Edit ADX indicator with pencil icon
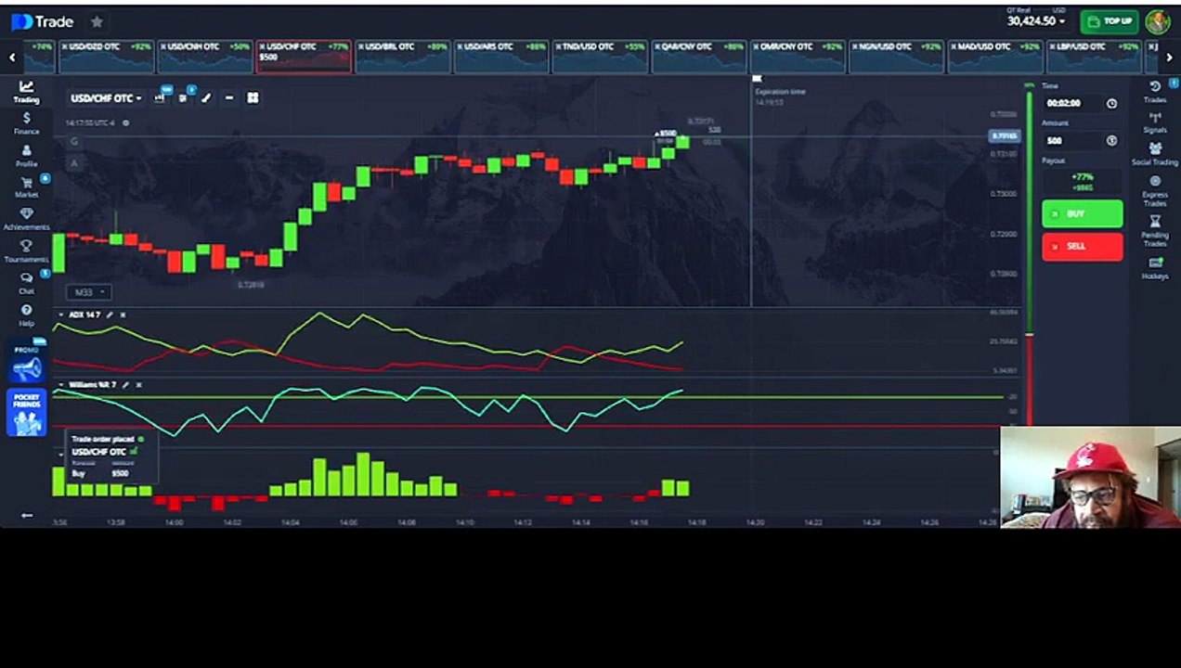 tap(110, 315)
